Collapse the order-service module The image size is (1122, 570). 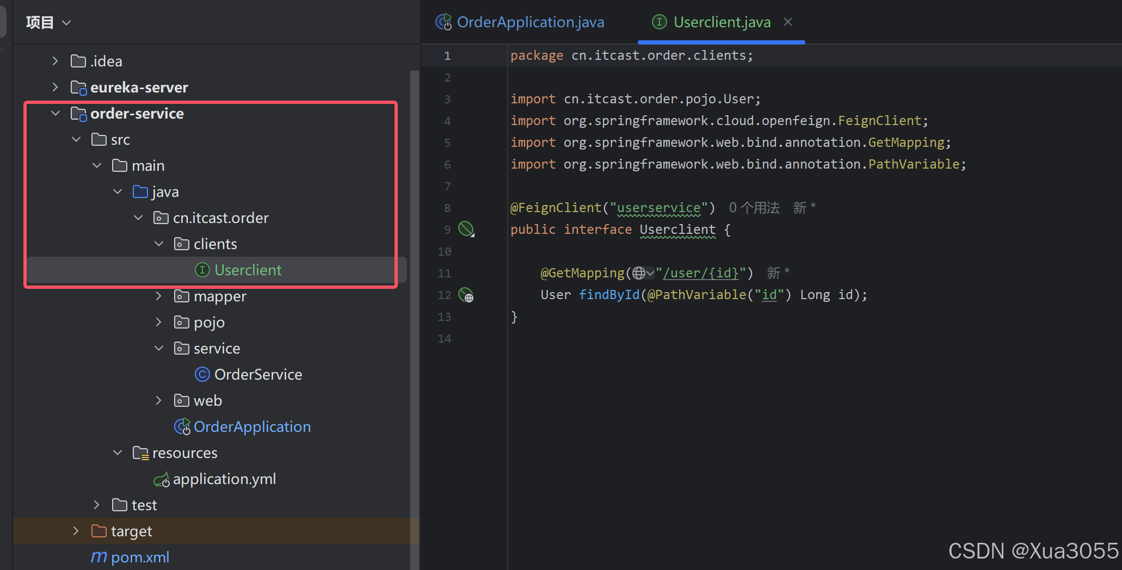point(55,113)
